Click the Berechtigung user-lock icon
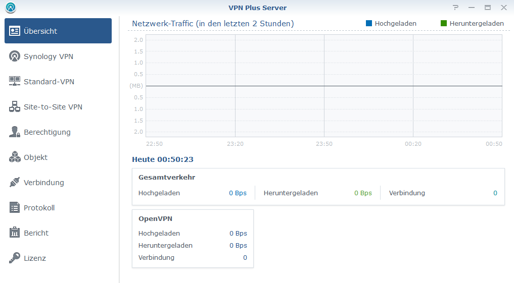This screenshot has height=283, width=514. [x=15, y=132]
